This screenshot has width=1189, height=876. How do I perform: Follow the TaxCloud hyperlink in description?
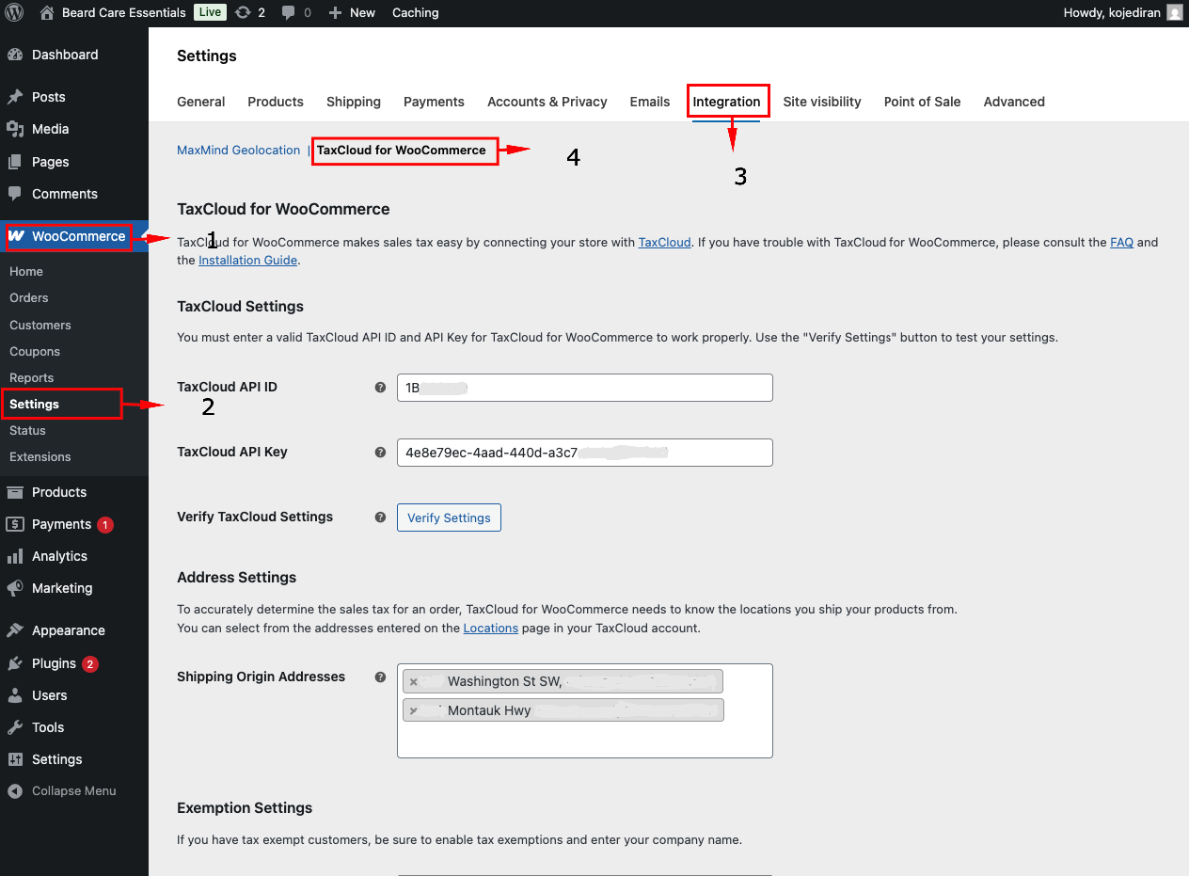(x=664, y=242)
